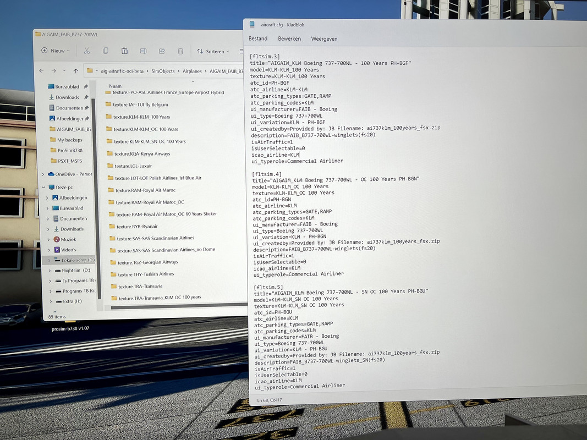587x440 pixels.
Task: Open the Bewerken menu in Kladblok
Action: coord(289,38)
